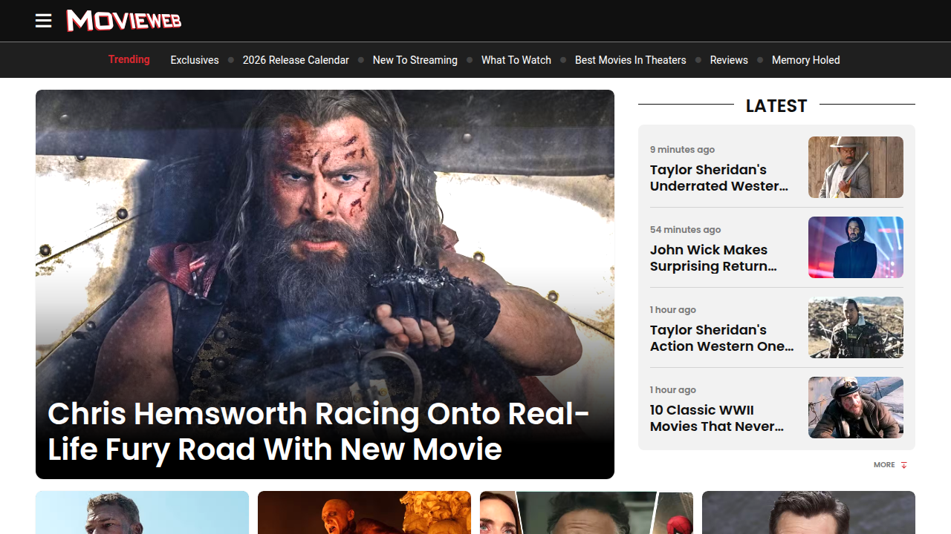Open Taylor Sheridan's Action Western article
The height and width of the screenshot is (534, 951).
pos(722,338)
